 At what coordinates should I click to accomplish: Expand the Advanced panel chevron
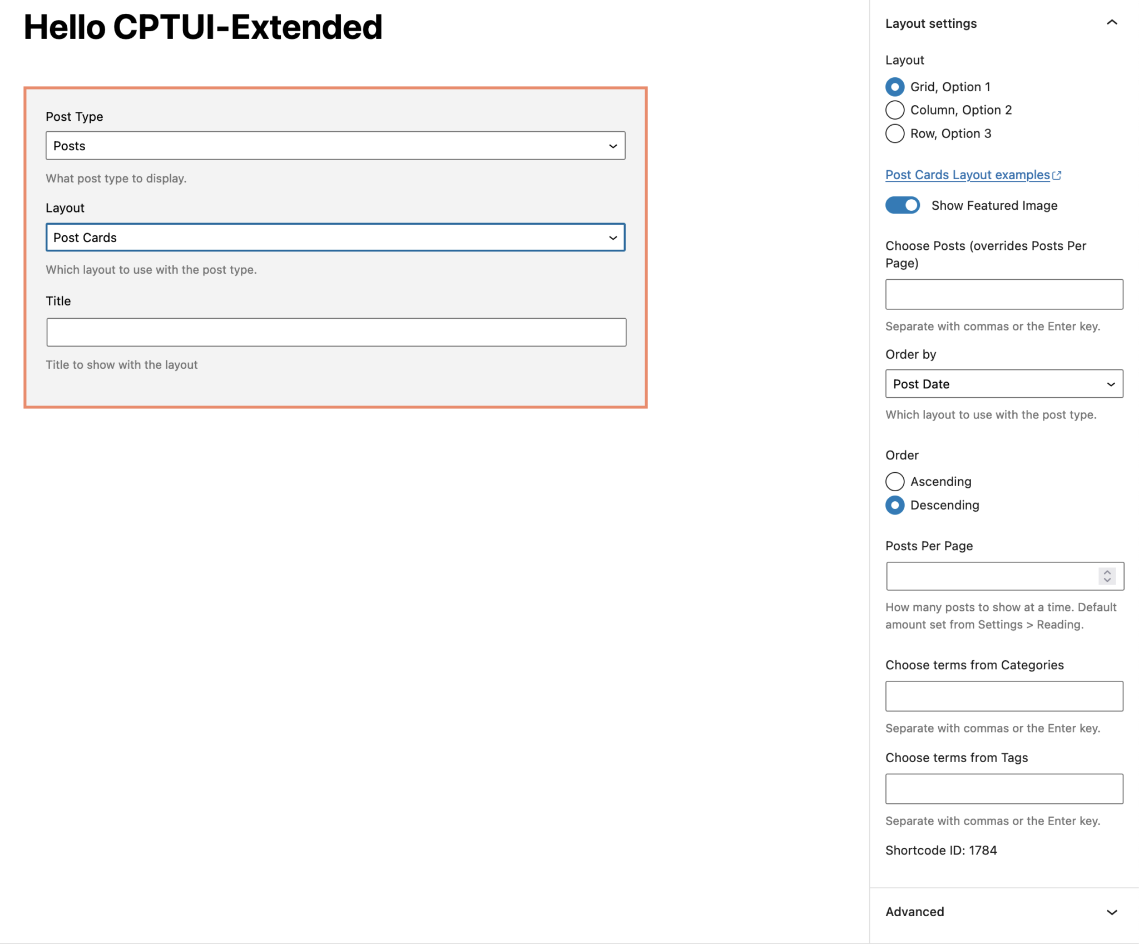1112,912
